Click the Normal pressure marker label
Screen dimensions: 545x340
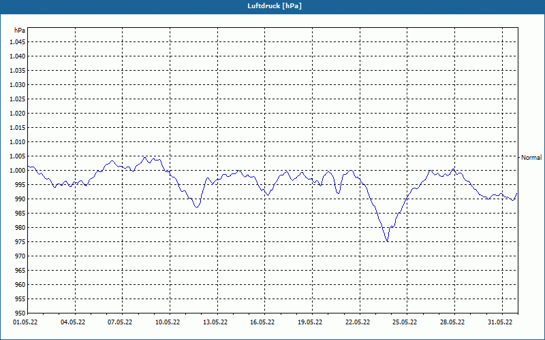coord(531,158)
